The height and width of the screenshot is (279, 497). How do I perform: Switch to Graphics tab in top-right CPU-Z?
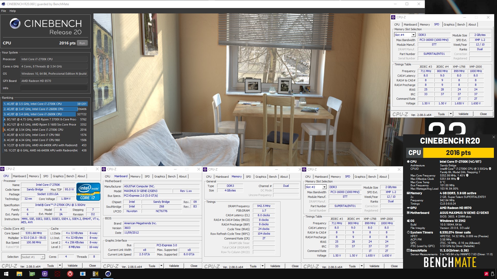pyautogui.click(x=449, y=25)
